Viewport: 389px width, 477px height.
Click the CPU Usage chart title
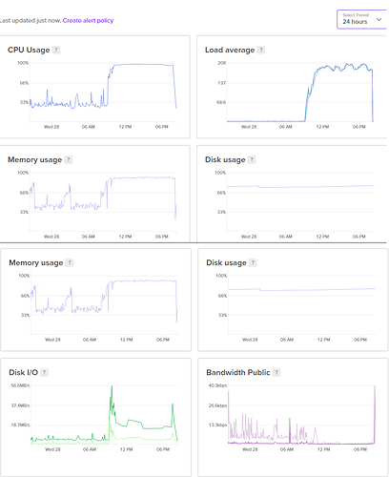29,50
